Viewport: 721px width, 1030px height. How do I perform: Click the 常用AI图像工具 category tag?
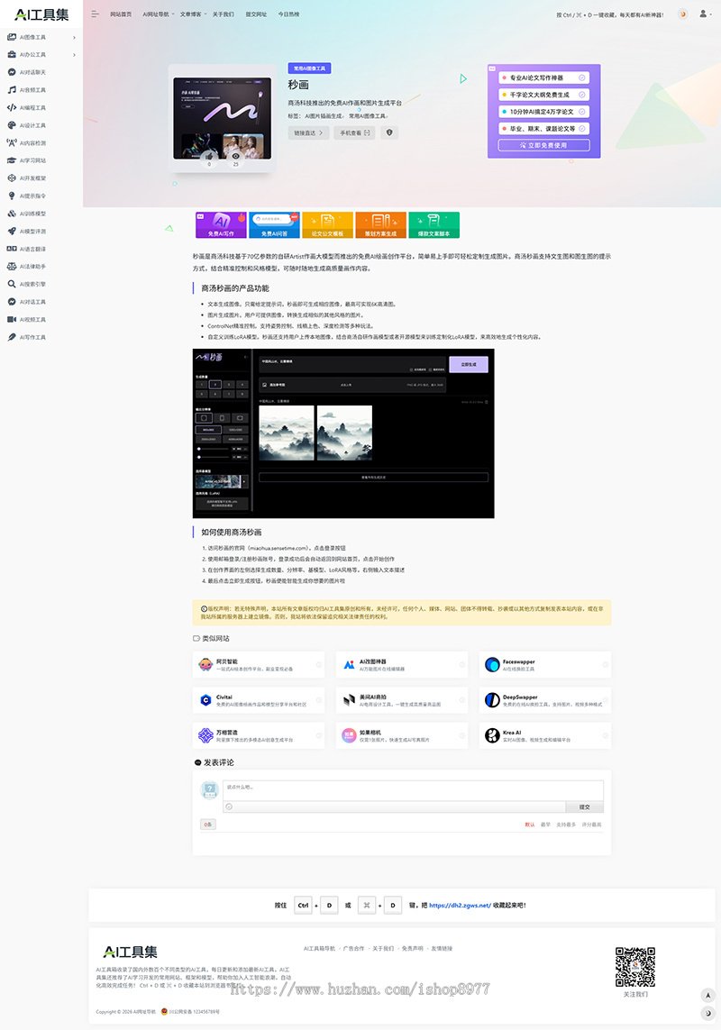[x=309, y=68]
